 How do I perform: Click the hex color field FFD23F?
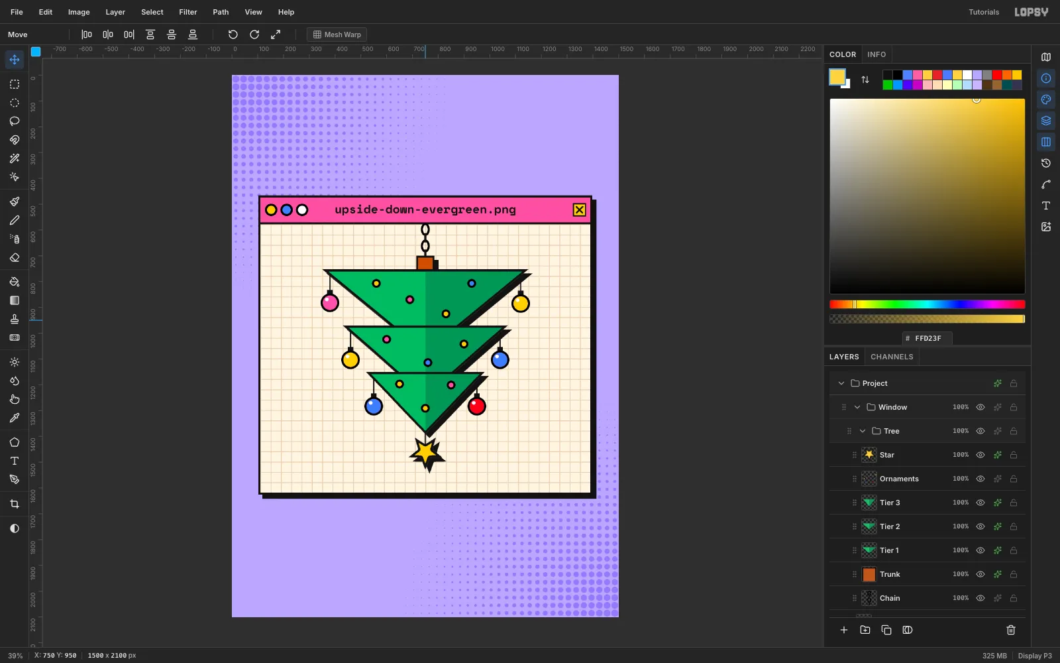[927, 338]
